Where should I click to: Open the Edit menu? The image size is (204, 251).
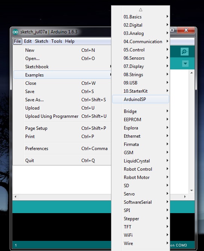[x=28, y=41]
